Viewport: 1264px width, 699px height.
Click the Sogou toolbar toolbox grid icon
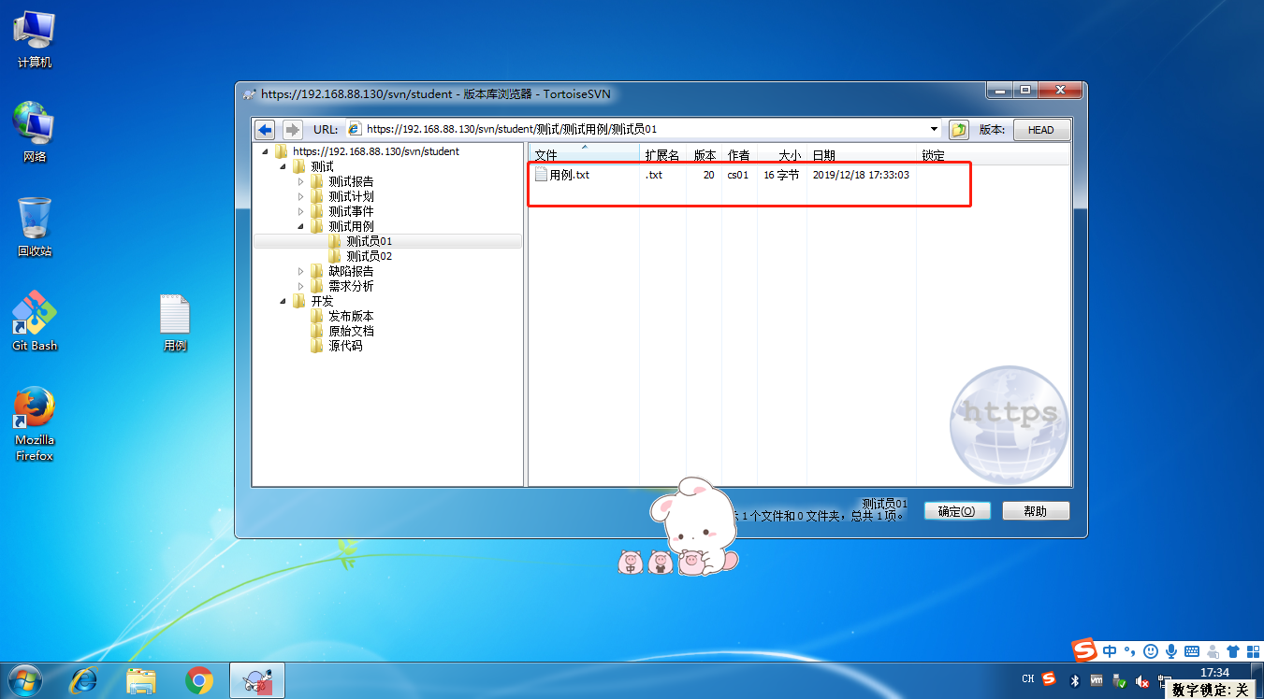point(1252,651)
